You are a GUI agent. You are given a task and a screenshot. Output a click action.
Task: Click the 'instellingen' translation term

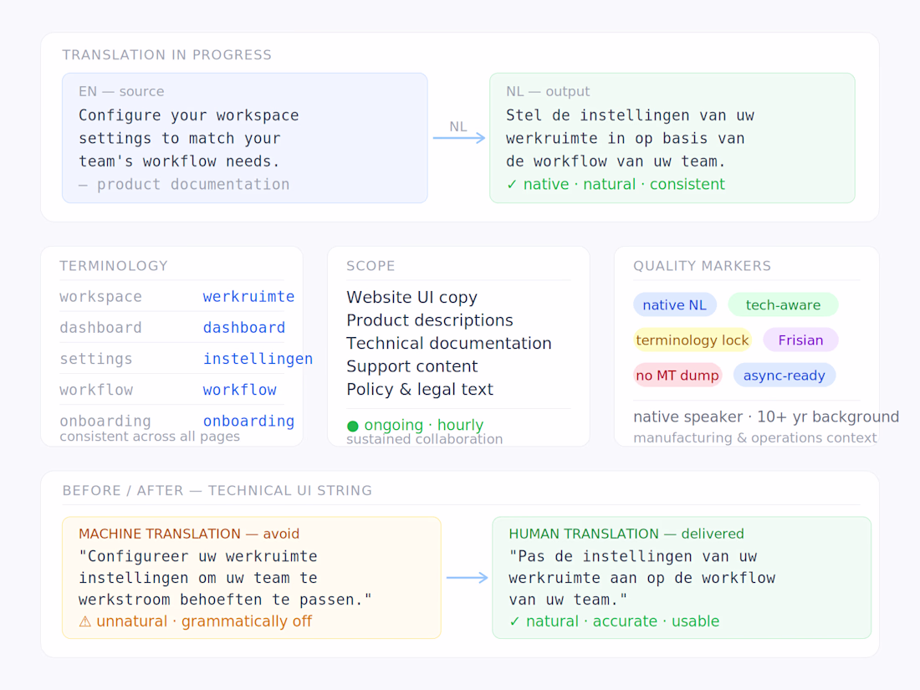[x=258, y=359]
